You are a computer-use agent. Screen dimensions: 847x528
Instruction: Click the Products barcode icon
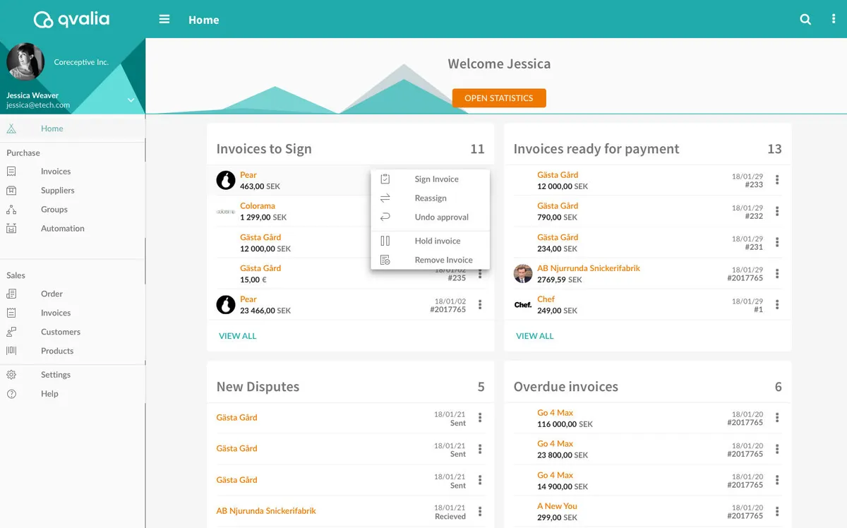pos(11,351)
